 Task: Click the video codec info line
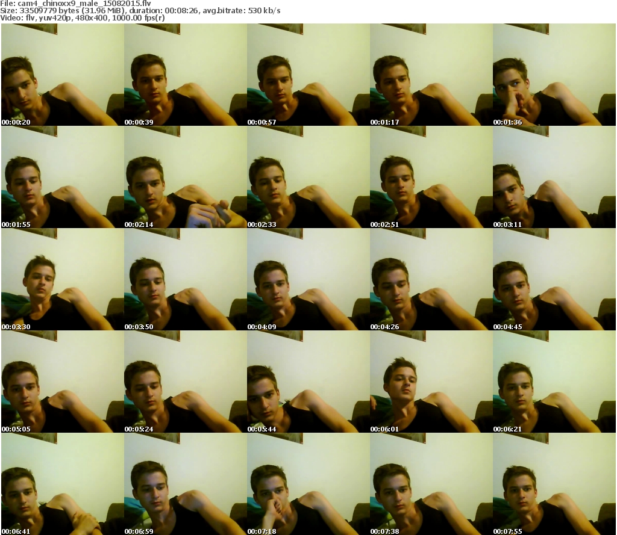coord(82,18)
